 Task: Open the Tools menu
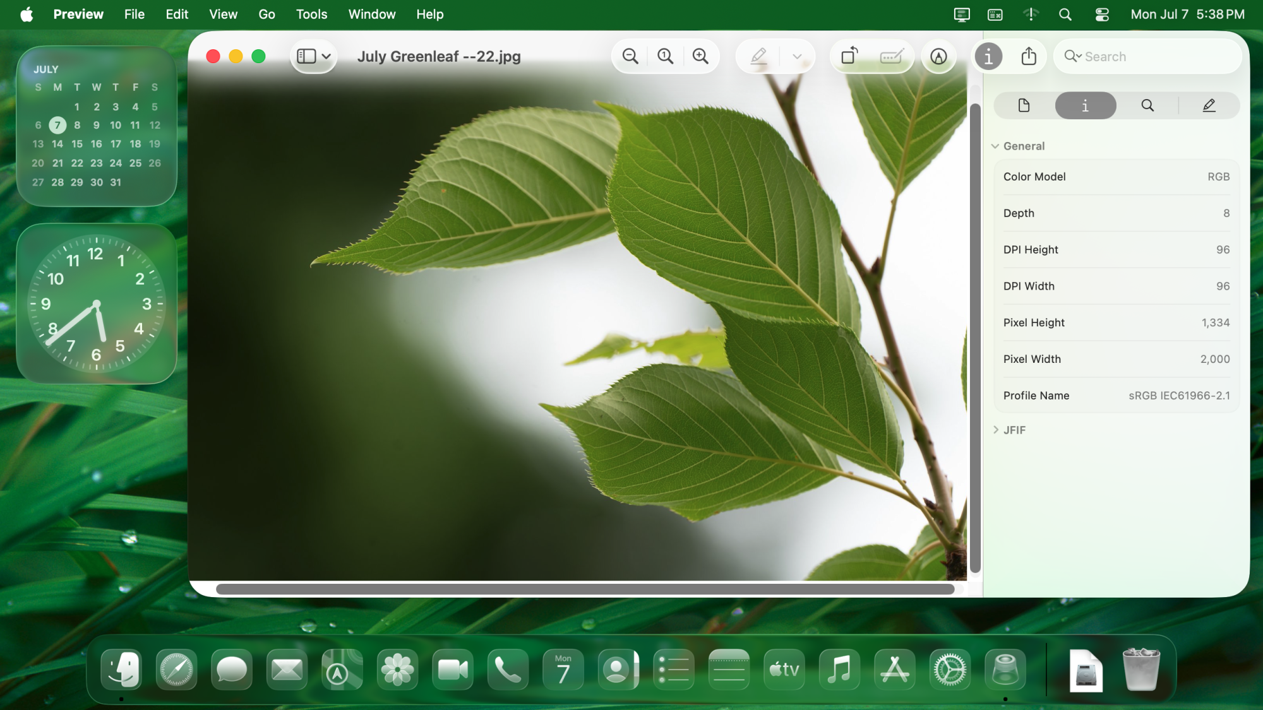(311, 14)
